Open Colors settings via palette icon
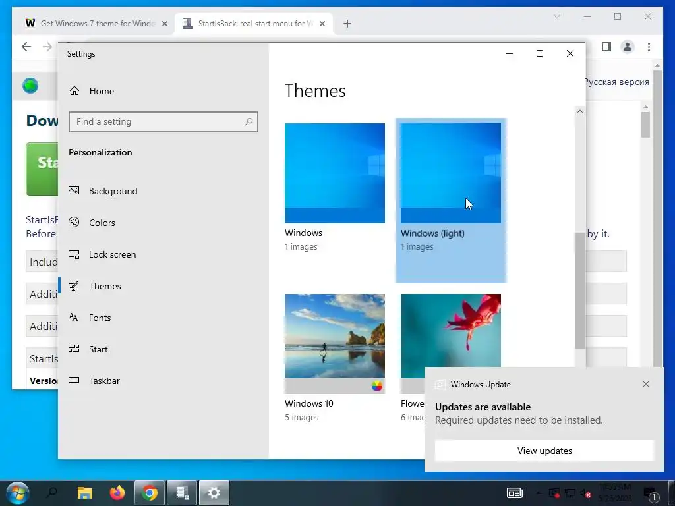The height and width of the screenshot is (506, 675). [x=74, y=223]
